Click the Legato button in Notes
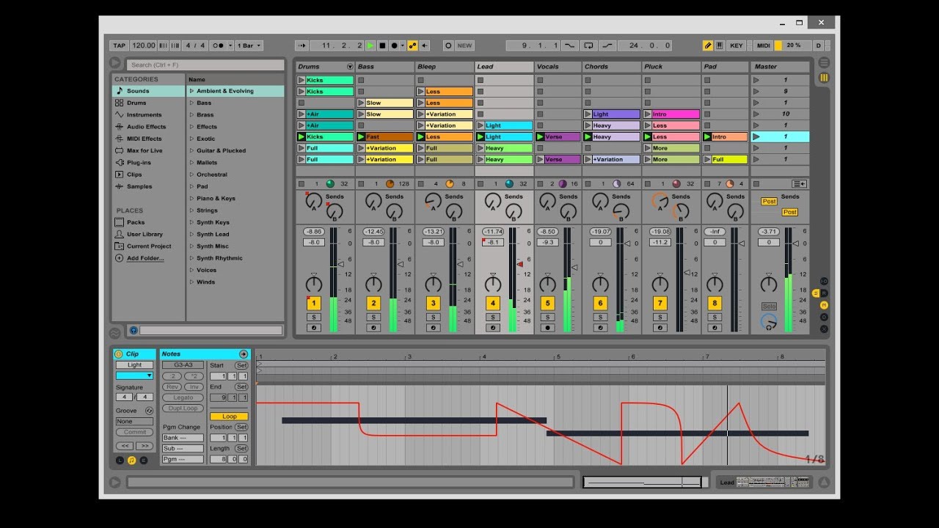 pos(183,397)
